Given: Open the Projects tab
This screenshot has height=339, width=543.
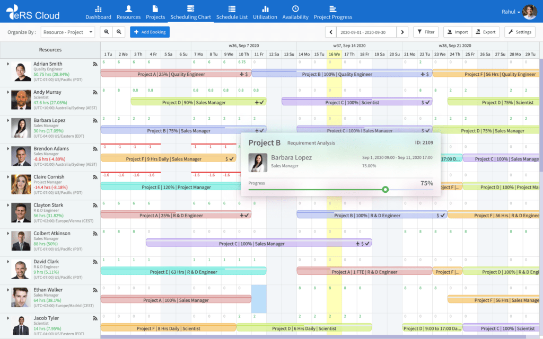Looking at the screenshot, I should point(155,13).
